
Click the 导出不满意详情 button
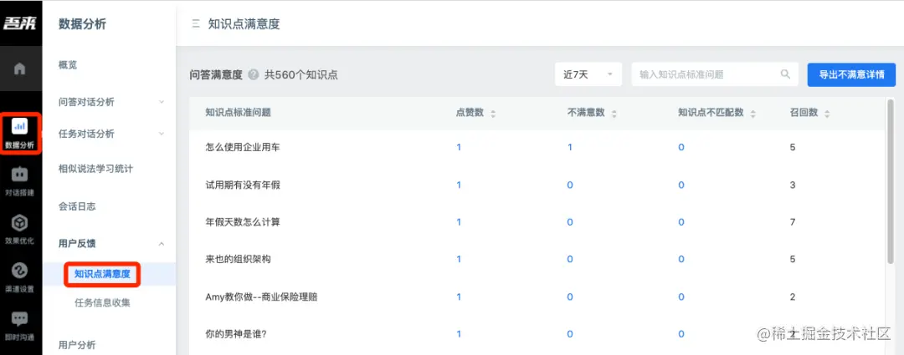851,74
